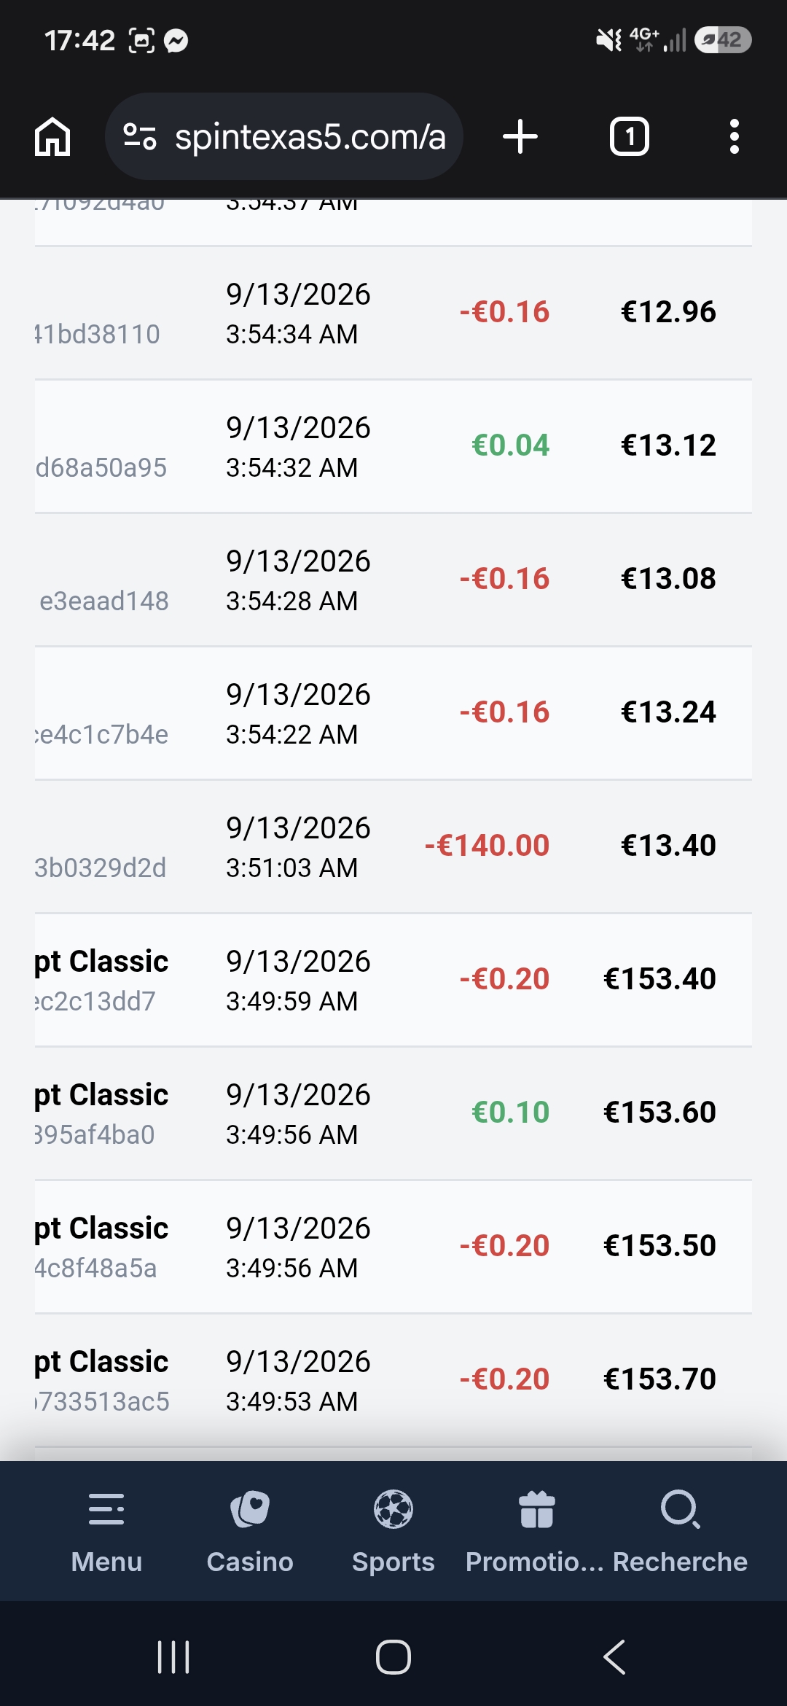Select transaction ending d68a50a95
This screenshot has height=1706, width=787.
pyautogui.click(x=393, y=447)
